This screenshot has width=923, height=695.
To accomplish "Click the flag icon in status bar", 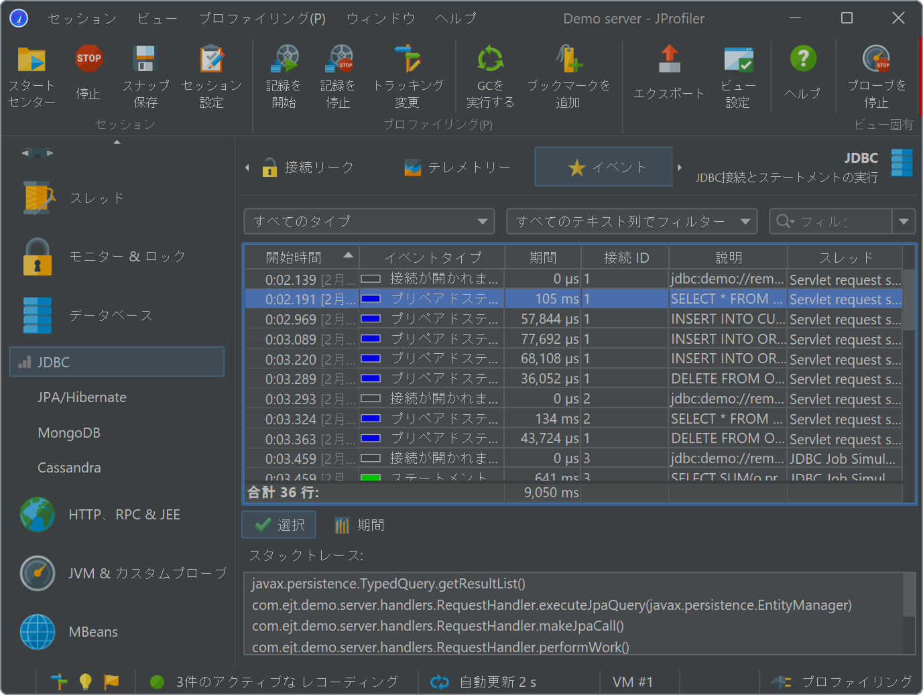I will click(111, 682).
